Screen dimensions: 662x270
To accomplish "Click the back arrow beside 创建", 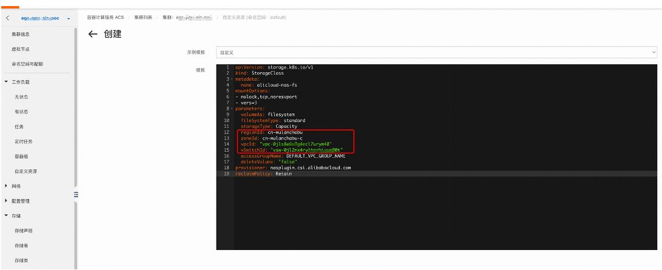I will (93, 34).
